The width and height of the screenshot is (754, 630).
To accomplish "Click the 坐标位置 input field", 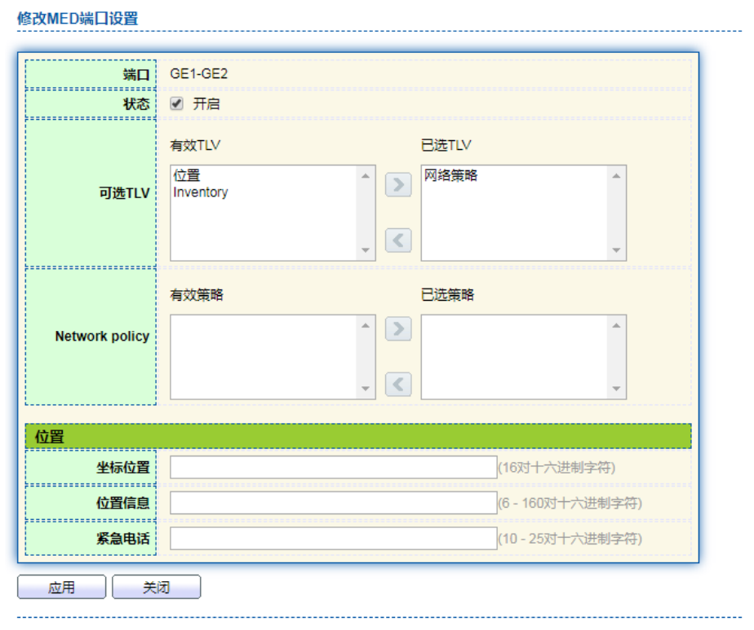I will click(333, 467).
